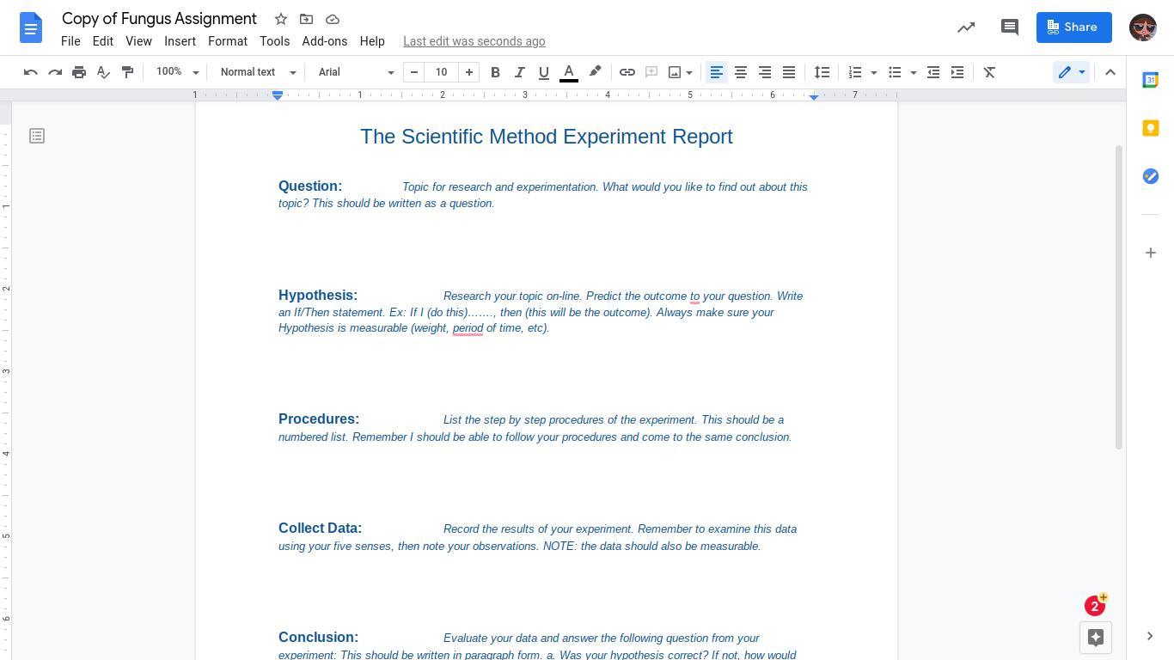This screenshot has height=660, width=1174.
Task: Choose text color
Action: tap(569, 72)
